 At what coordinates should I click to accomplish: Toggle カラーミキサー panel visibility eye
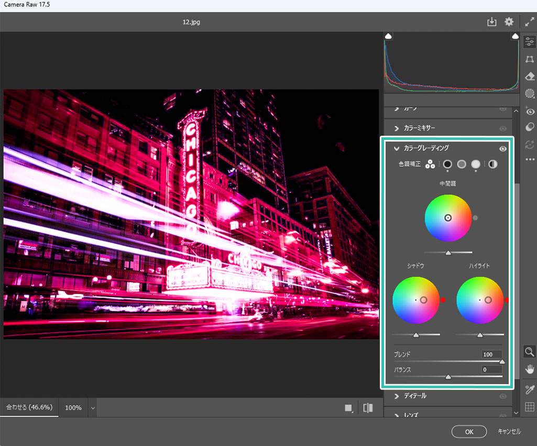point(503,128)
